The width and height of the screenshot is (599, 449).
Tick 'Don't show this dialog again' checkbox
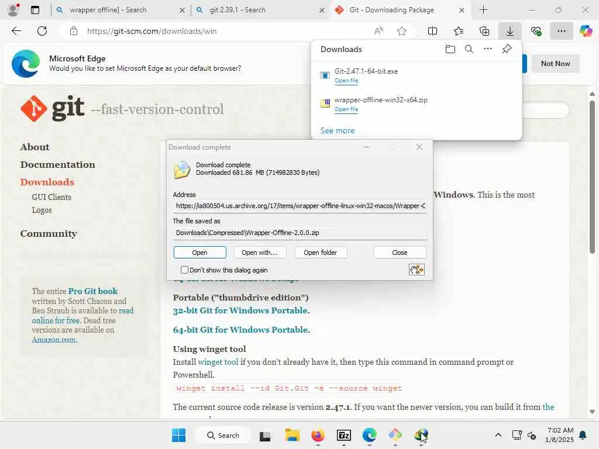(184, 270)
